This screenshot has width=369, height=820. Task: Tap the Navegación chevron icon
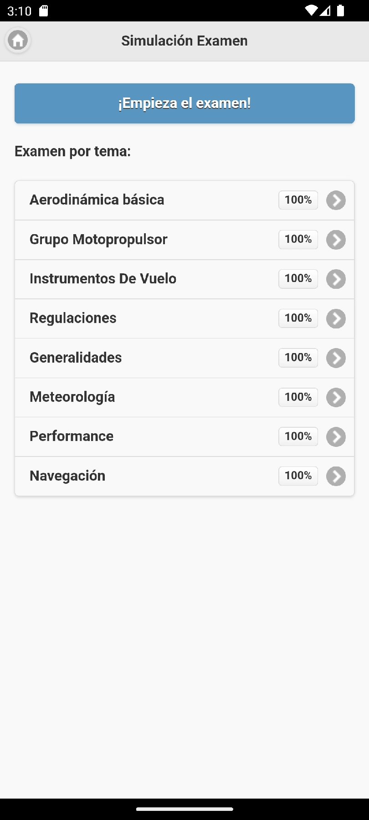pos(336,477)
